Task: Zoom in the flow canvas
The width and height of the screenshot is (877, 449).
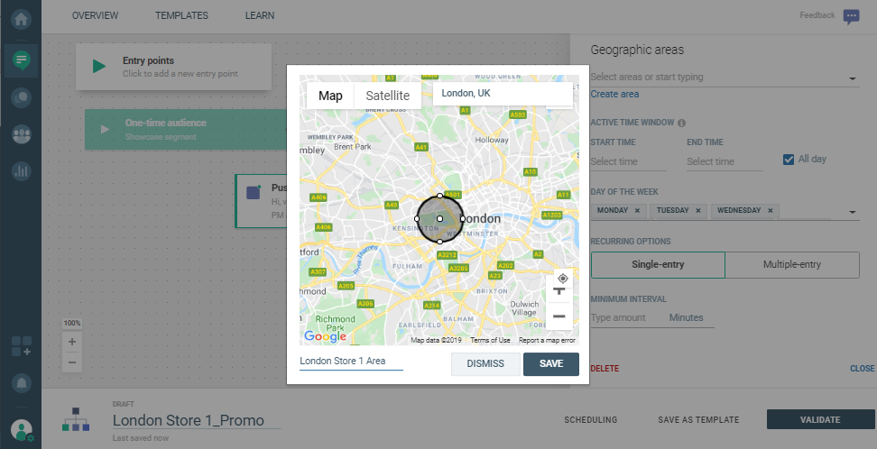Action: tap(72, 342)
